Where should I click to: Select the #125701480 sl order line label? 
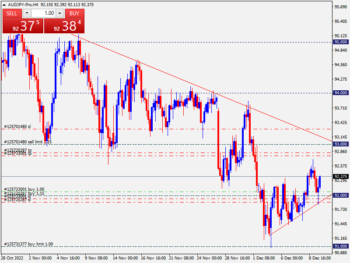(x=17, y=127)
